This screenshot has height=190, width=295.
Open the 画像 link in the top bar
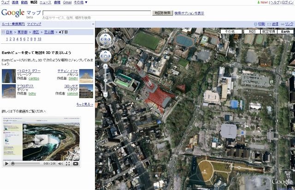[x=15, y=2]
